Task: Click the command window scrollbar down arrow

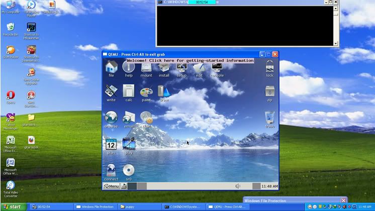Action: coord(335,43)
